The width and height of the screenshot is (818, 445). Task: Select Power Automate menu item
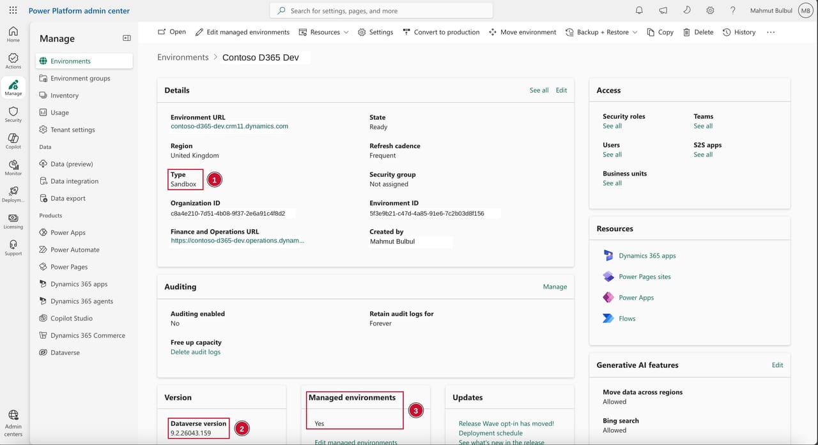[x=84, y=250]
